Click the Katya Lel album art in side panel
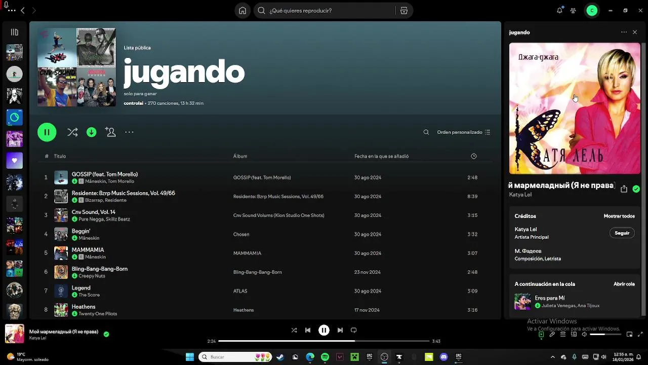648x365 pixels. coord(575,108)
